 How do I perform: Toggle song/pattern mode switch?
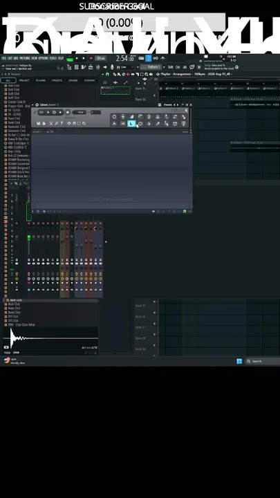coord(70,59)
